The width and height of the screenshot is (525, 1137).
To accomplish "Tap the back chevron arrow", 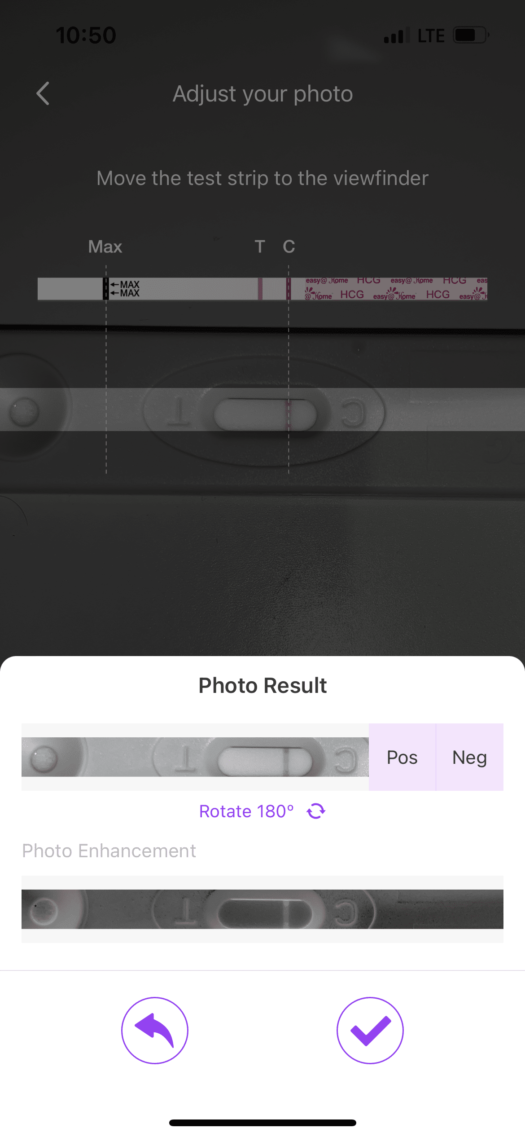I will [43, 93].
